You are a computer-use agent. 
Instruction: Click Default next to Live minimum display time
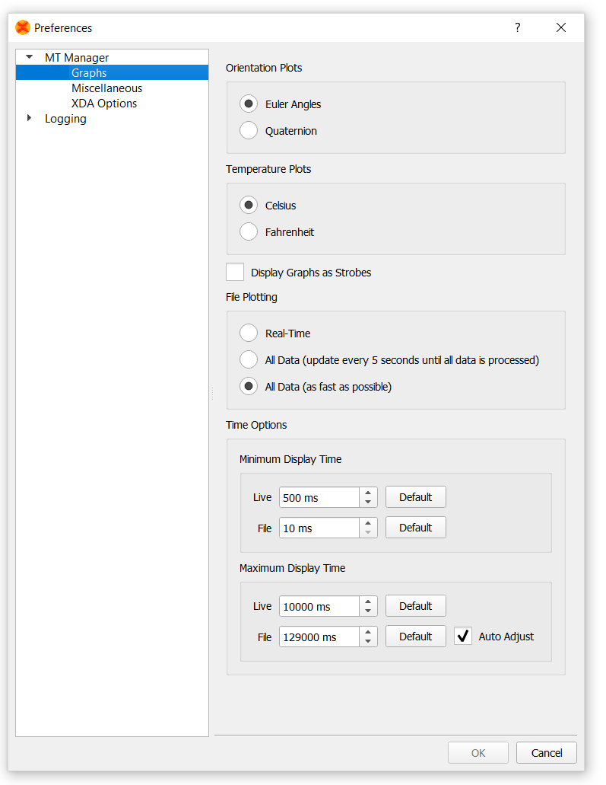coord(415,496)
